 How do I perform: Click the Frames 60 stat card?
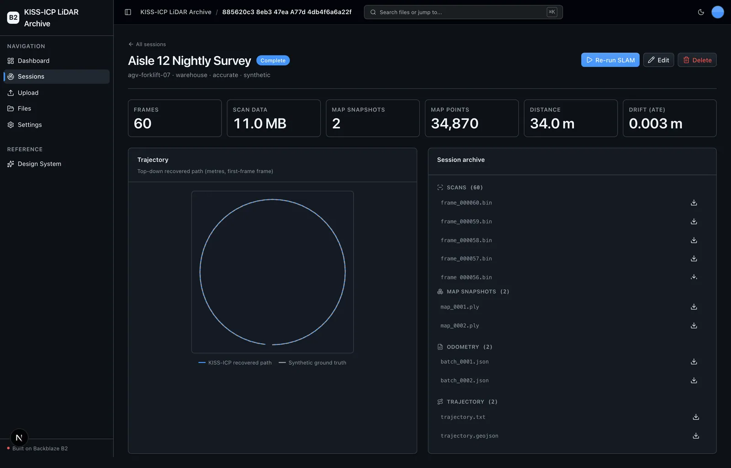point(175,118)
